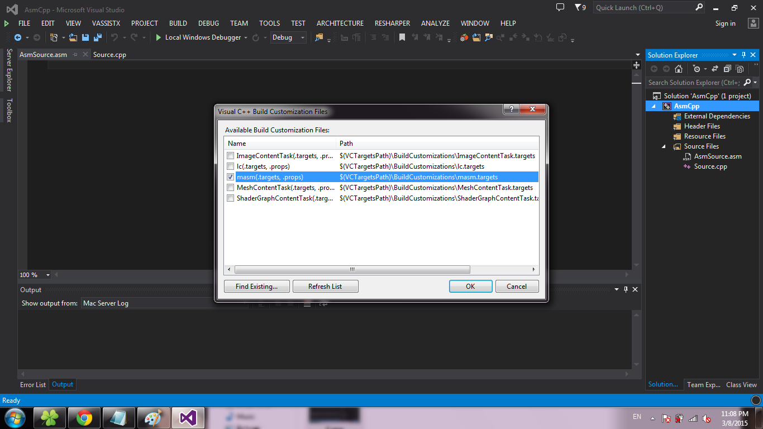Click the Navigate Backward arrow icon
This screenshot has height=429, width=763.
18,37
